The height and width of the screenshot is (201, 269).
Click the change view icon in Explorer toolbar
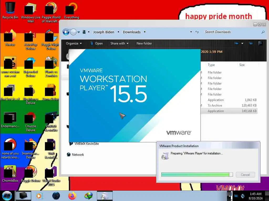point(237,43)
